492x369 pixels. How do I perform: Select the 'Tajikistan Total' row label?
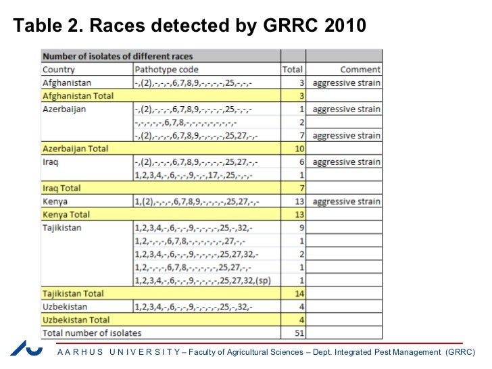click(x=73, y=294)
